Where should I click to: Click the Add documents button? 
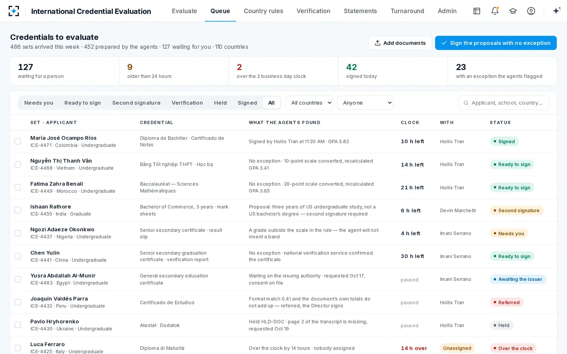click(400, 43)
